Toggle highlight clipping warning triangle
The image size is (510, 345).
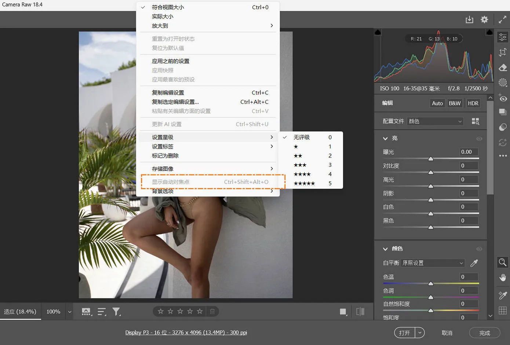pos(489,33)
